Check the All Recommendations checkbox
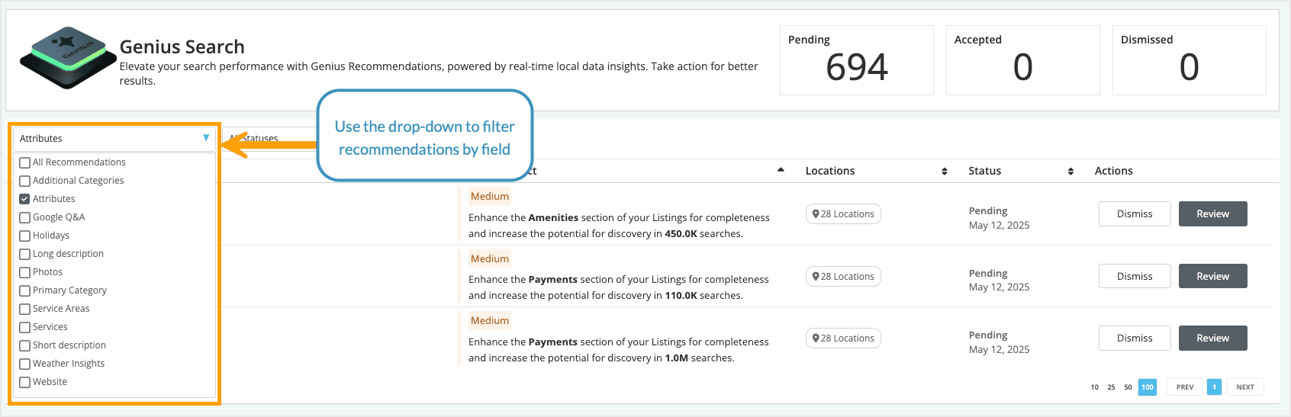The image size is (1291, 417). [25, 162]
